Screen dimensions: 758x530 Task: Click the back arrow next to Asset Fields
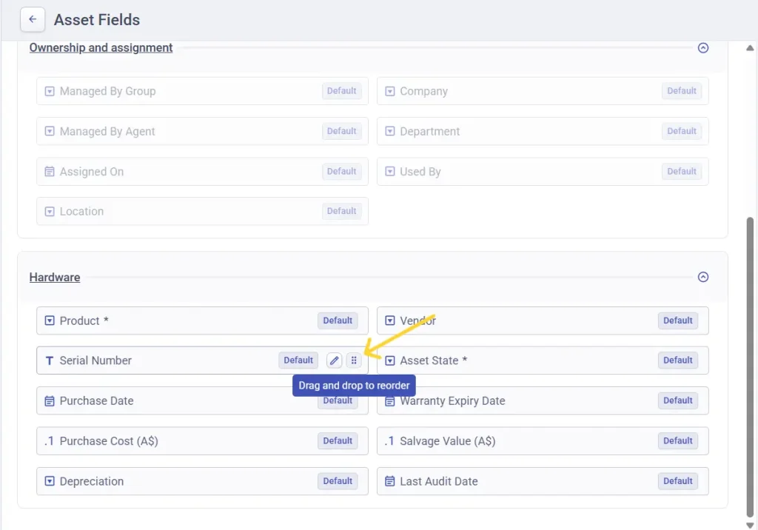[32, 19]
